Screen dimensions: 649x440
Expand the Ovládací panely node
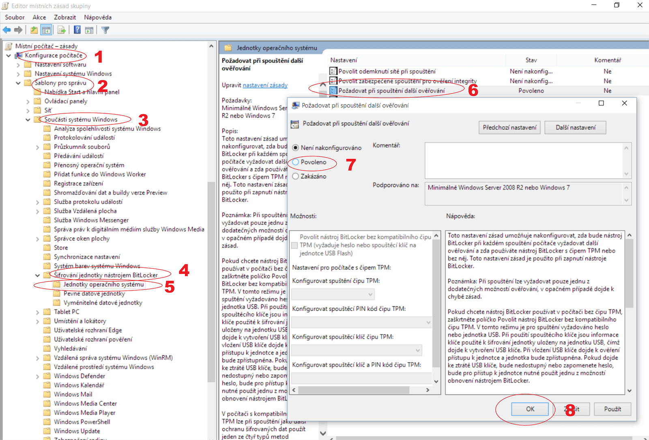(x=28, y=101)
